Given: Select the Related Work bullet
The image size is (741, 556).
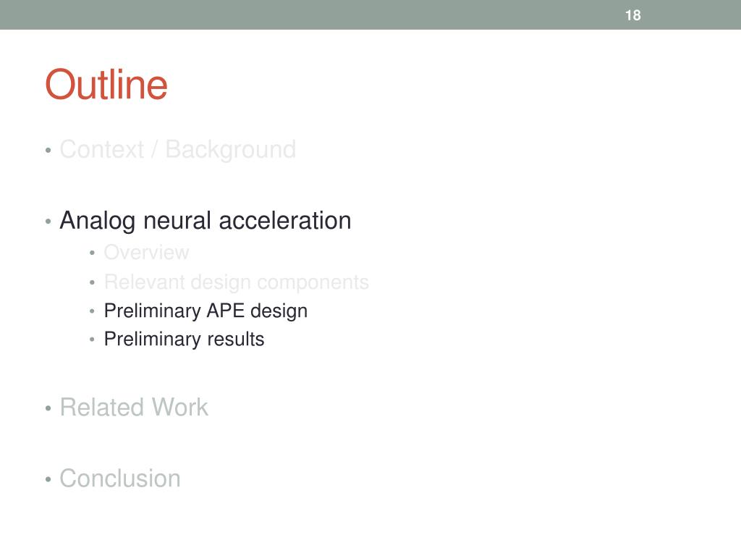Looking at the screenshot, I should point(134,407).
